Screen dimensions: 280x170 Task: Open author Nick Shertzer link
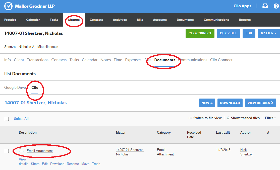coord(246,152)
